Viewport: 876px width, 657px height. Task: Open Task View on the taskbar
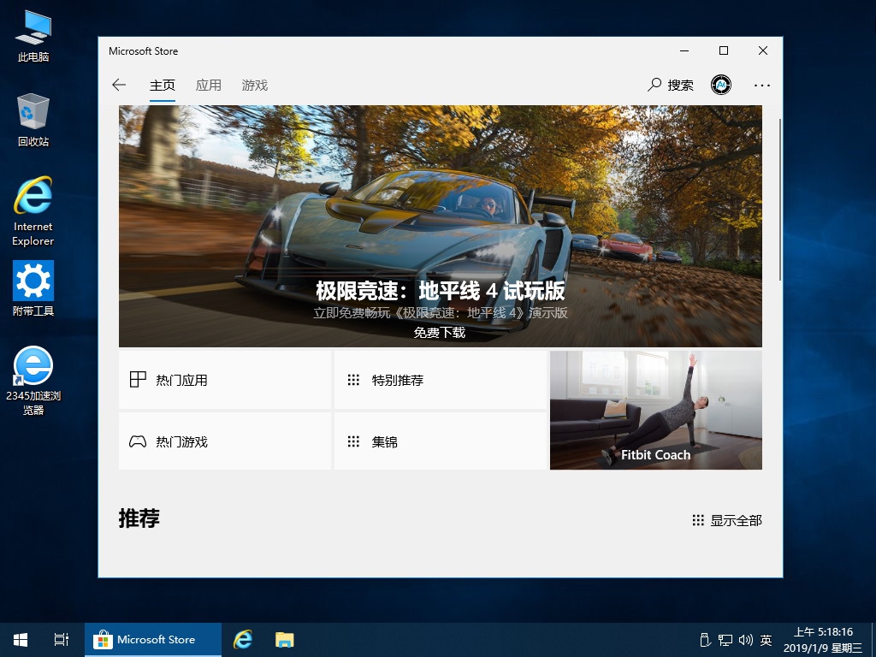(62, 640)
